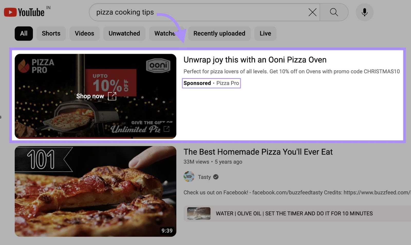The width and height of the screenshot is (411, 245).
Task: Select the Recently uploaded filter
Action: pos(219,33)
